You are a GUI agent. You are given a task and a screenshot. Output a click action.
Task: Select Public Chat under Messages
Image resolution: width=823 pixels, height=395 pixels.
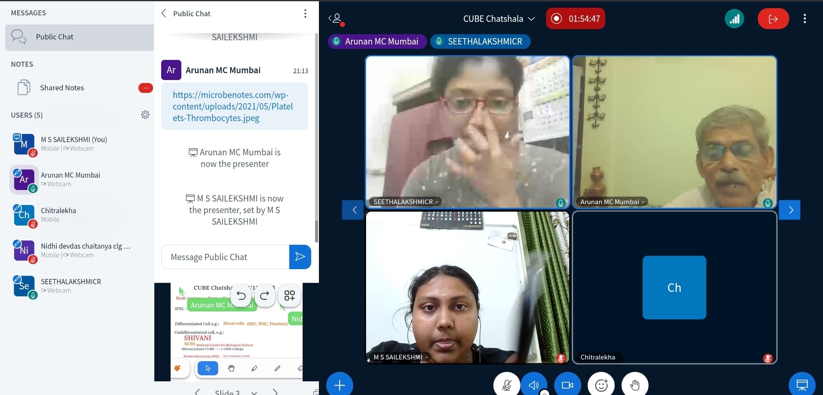click(54, 37)
